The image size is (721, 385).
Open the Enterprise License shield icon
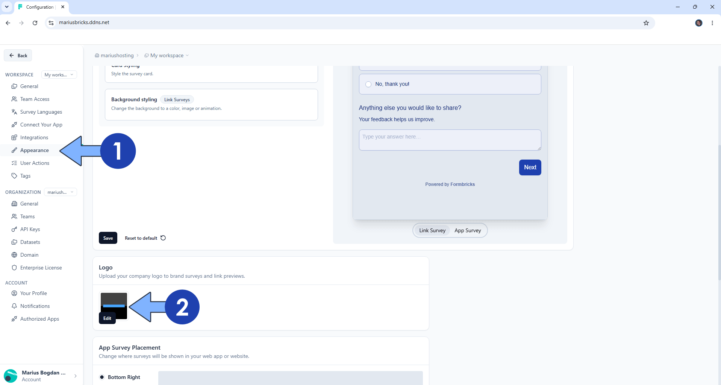click(x=14, y=268)
